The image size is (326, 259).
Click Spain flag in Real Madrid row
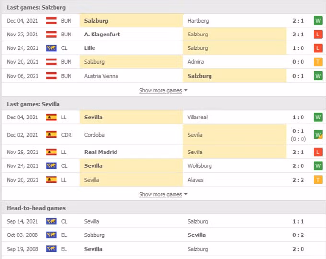click(x=51, y=152)
